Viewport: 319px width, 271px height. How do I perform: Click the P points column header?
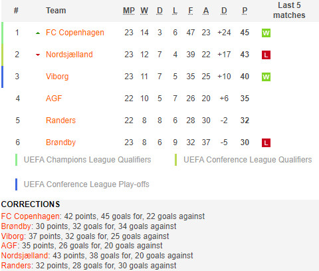pyautogui.click(x=245, y=11)
